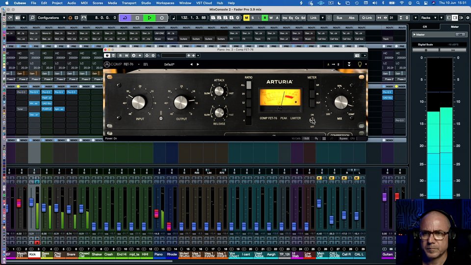Toggle the plug-in Read automation R button
Image resolution: width=471 pixels, height=265 pixels.
(x=121, y=55)
